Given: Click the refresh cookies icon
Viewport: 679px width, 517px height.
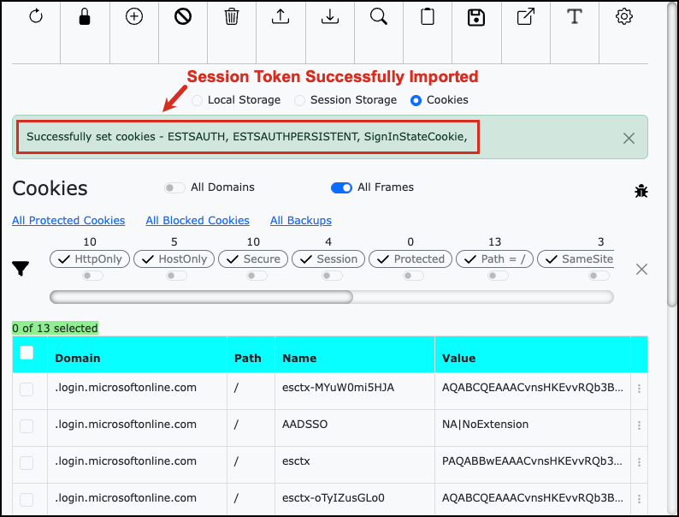Looking at the screenshot, I should click(36, 17).
